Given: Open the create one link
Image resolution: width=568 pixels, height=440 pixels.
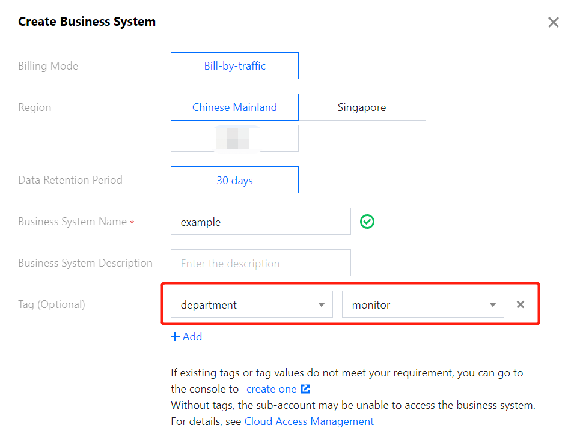Looking at the screenshot, I should (x=271, y=389).
